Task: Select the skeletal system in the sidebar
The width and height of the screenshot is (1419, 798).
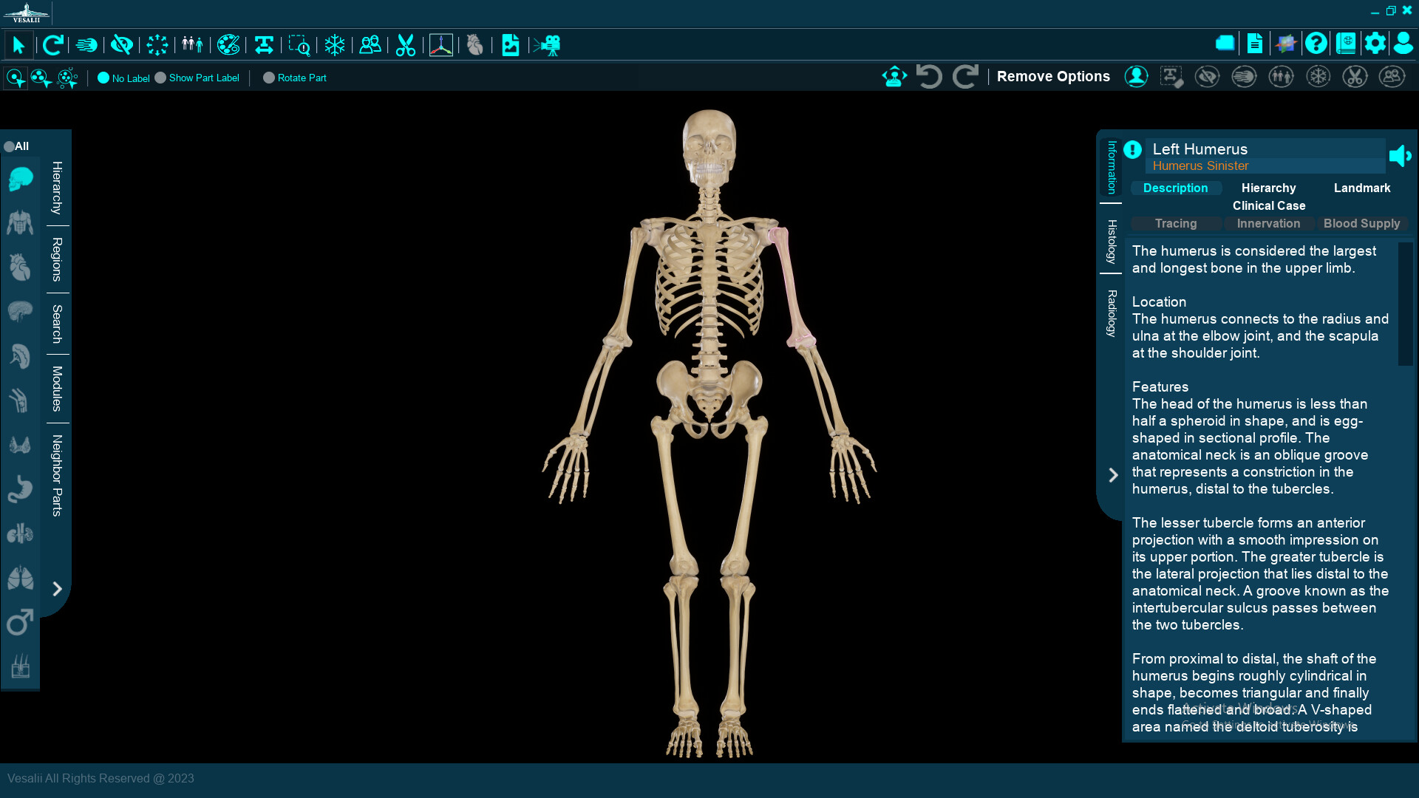Action: (20, 179)
